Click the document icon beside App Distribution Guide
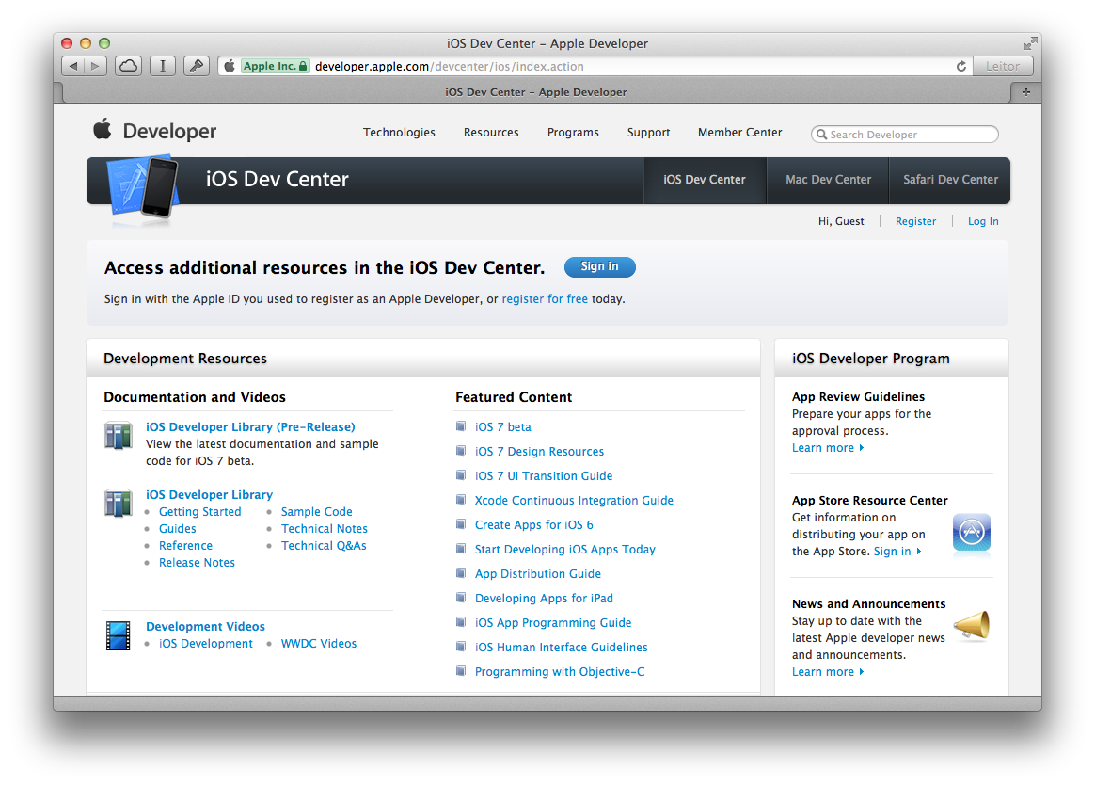 click(461, 573)
